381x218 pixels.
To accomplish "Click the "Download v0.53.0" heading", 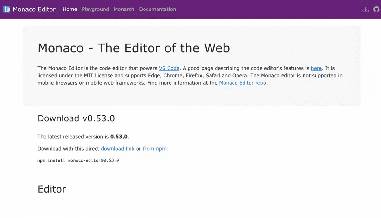I will coord(76,118).
